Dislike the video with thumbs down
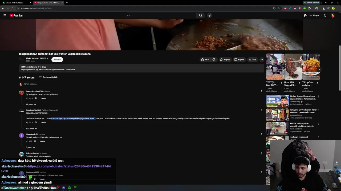 click(214, 60)
